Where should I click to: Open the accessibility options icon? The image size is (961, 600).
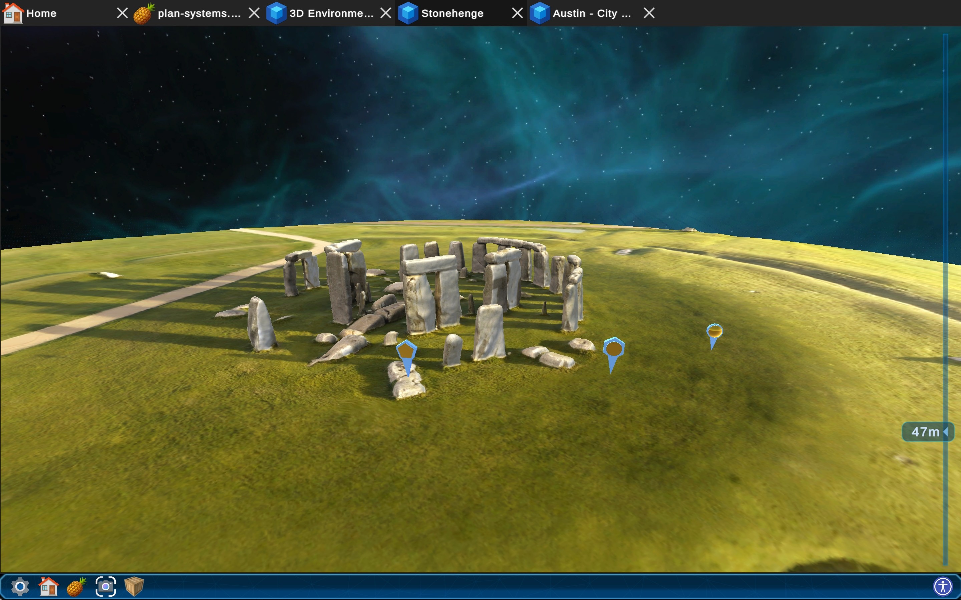coord(943,586)
